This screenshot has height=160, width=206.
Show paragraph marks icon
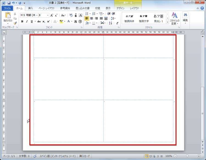click(117, 23)
